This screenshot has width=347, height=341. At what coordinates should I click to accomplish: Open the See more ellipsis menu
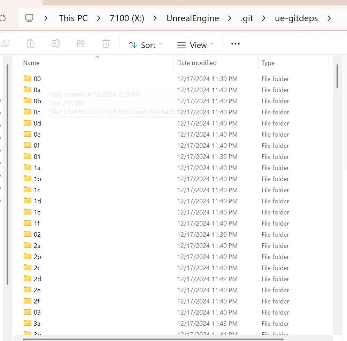click(x=236, y=44)
